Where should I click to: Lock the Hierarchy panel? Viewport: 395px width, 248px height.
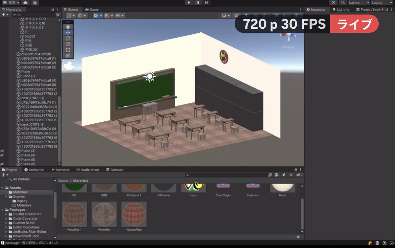coord(52,9)
